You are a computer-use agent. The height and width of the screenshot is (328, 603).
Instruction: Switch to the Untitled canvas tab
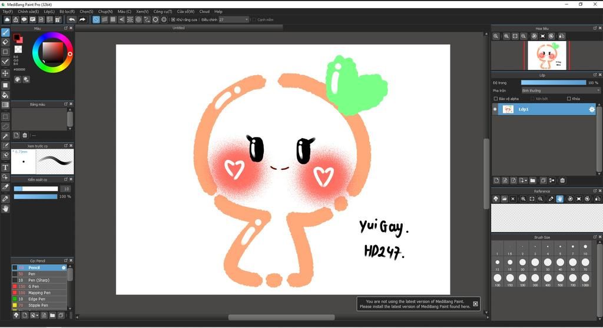[178, 28]
